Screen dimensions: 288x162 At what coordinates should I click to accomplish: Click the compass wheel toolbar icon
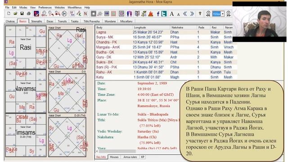64,14
